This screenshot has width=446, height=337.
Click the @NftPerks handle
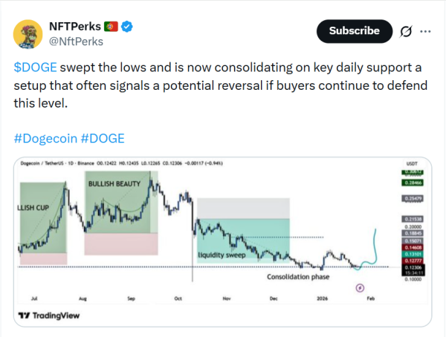75,41
